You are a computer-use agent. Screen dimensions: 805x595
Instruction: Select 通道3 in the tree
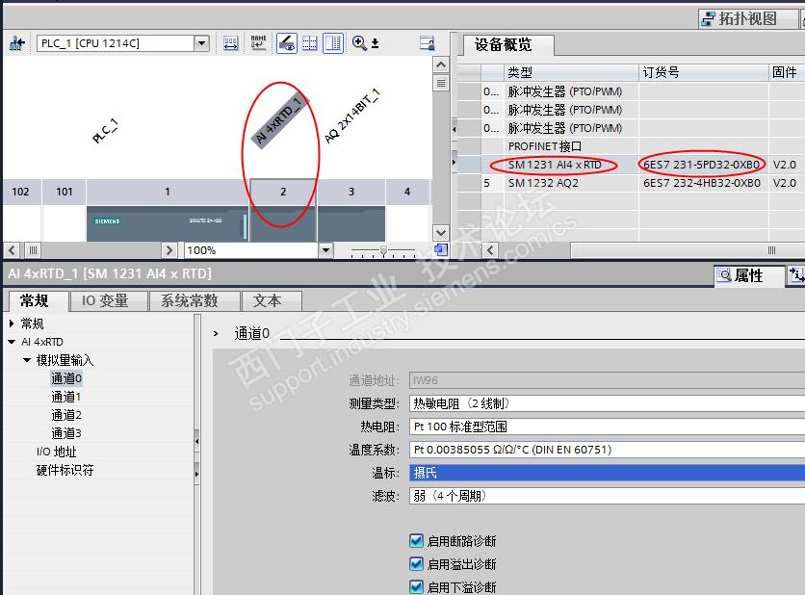(x=66, y=434)
